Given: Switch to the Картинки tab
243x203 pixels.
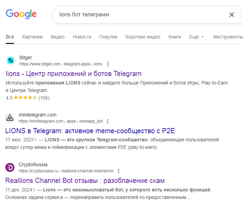Looking at the screenshot, I should pos(32,37).
